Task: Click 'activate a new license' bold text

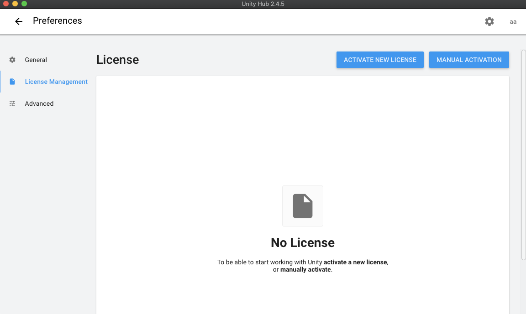Action: [x=355, y=262]
